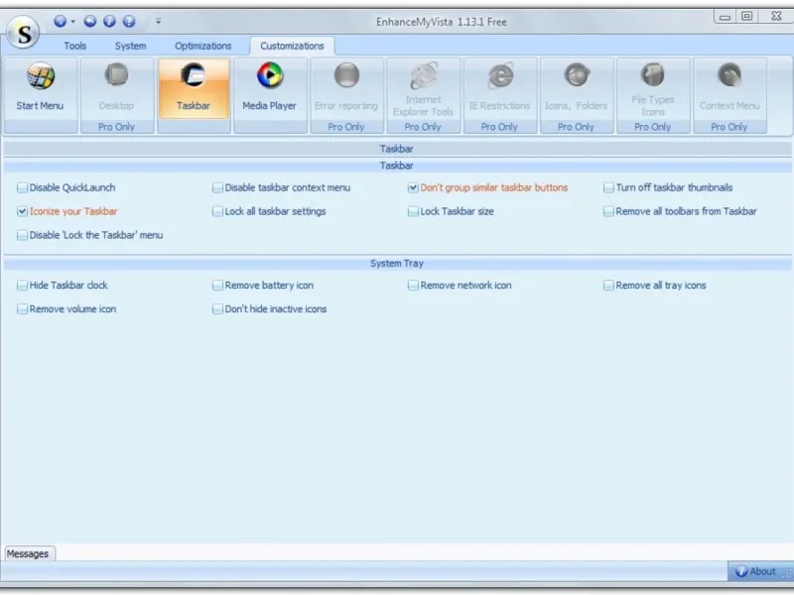794x595 pixels.
Task: Click the System Tray section header
Action: [x=397, y=264]
